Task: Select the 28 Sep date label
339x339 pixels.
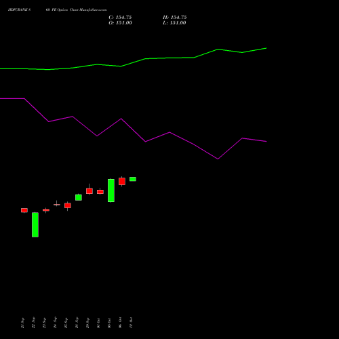Action: click(77, 323)
